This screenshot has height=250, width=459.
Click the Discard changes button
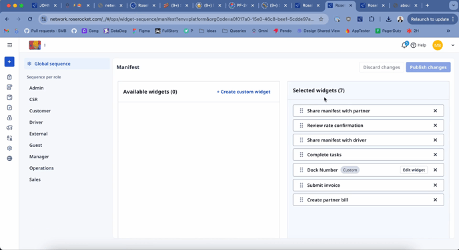382,67
